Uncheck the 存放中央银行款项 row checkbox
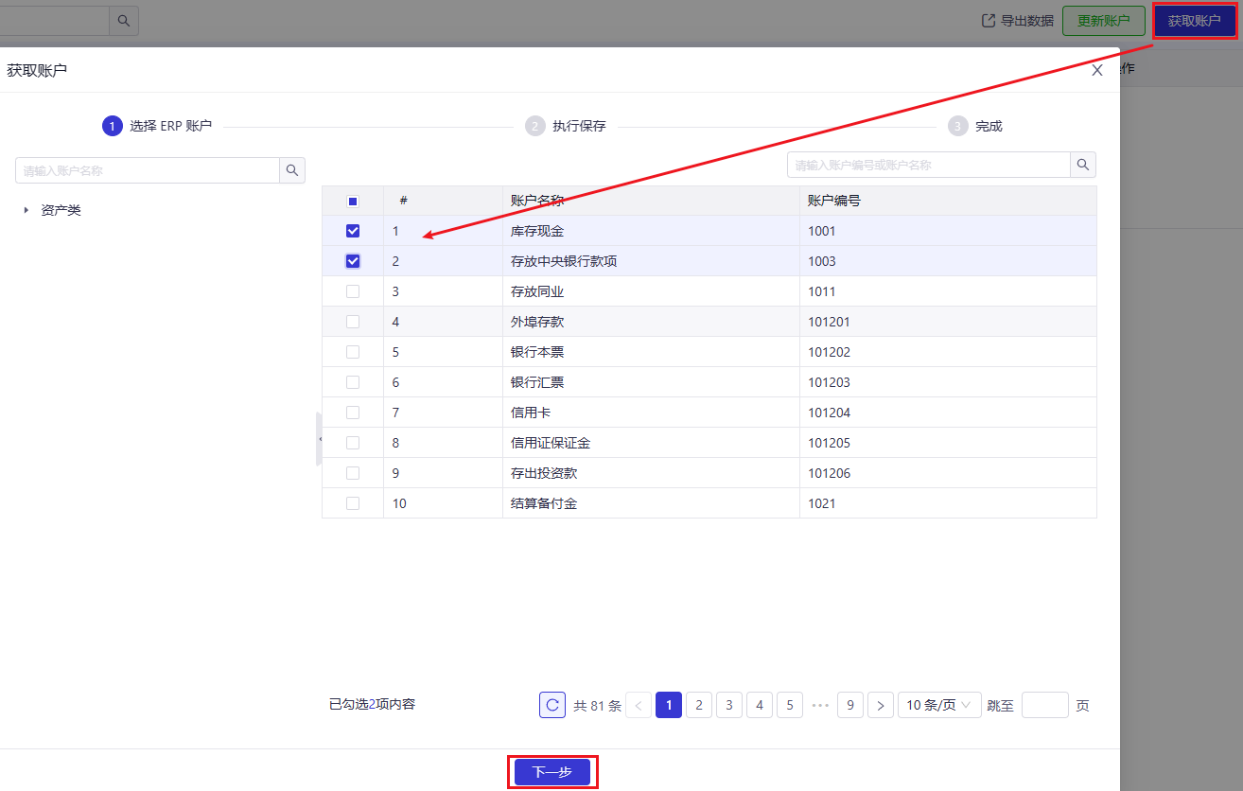The width and height of the screenshot is (1243, 791). [x=353, y=261]
